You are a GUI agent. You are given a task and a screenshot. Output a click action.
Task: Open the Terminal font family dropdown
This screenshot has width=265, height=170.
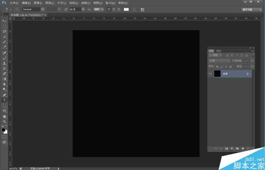(x=42, y=10)
